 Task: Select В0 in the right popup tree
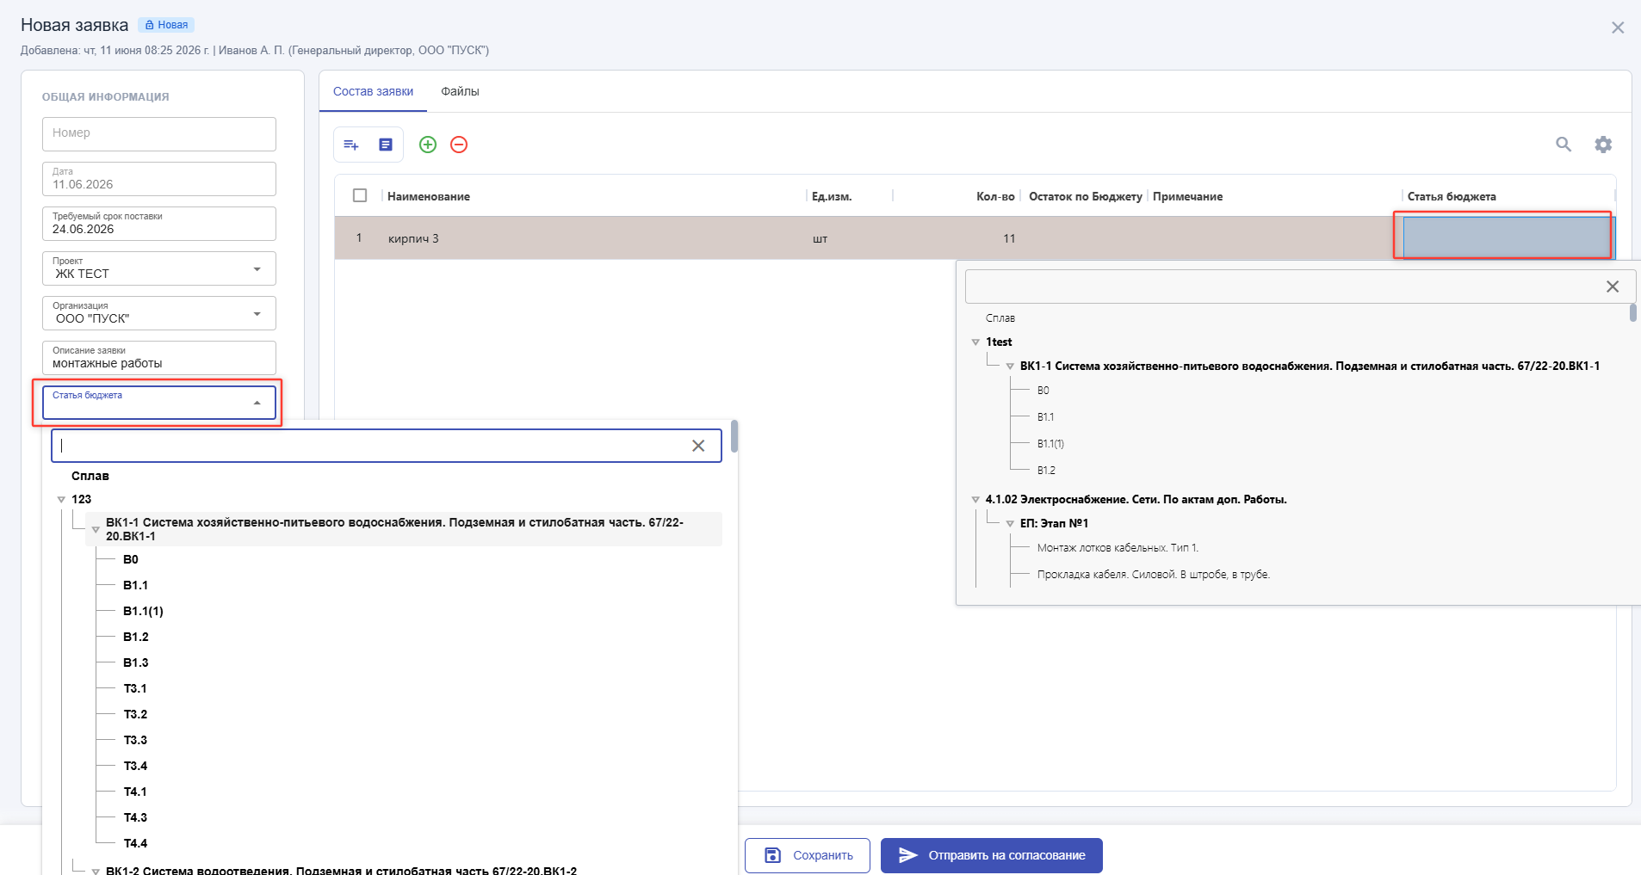pos(1043,391)
